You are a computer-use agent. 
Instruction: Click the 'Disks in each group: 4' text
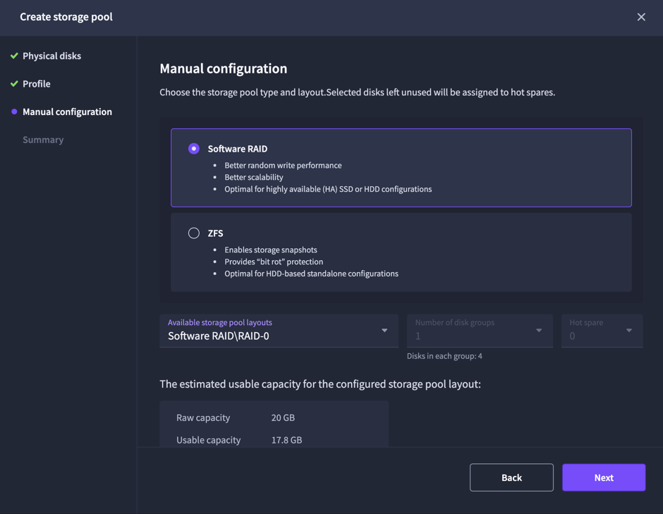click(444, 356)
